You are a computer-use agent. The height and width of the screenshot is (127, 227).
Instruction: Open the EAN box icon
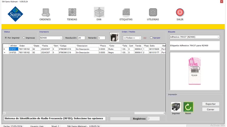(x=99, y=12)
